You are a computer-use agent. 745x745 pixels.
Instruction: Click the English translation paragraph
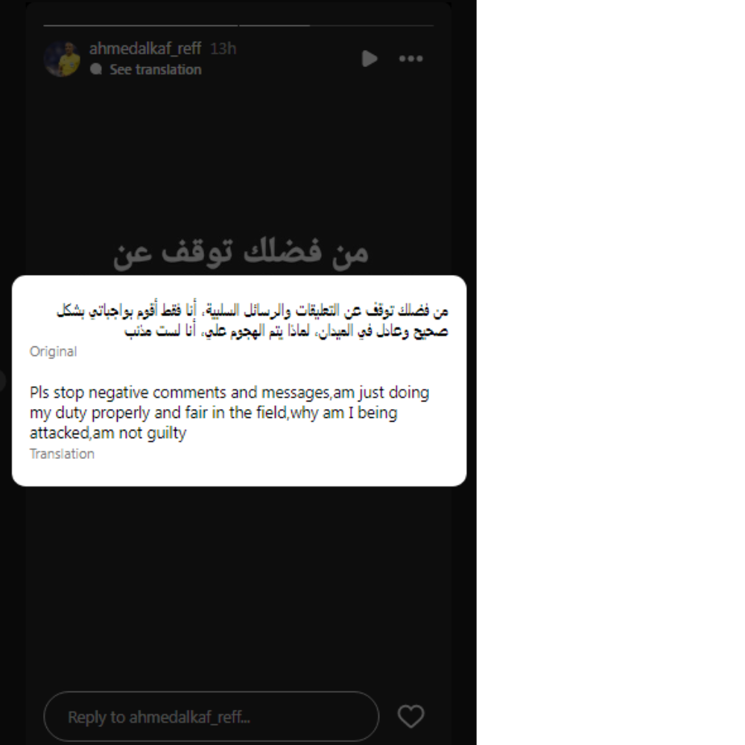[x=229, y=413]
